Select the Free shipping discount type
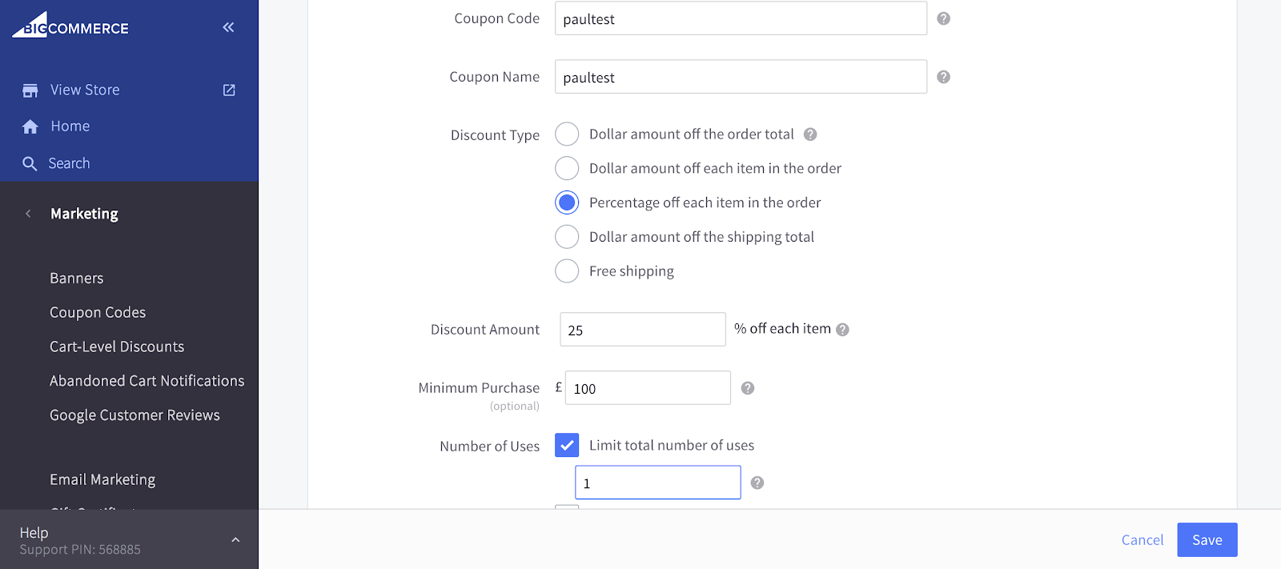 (567, 271)
